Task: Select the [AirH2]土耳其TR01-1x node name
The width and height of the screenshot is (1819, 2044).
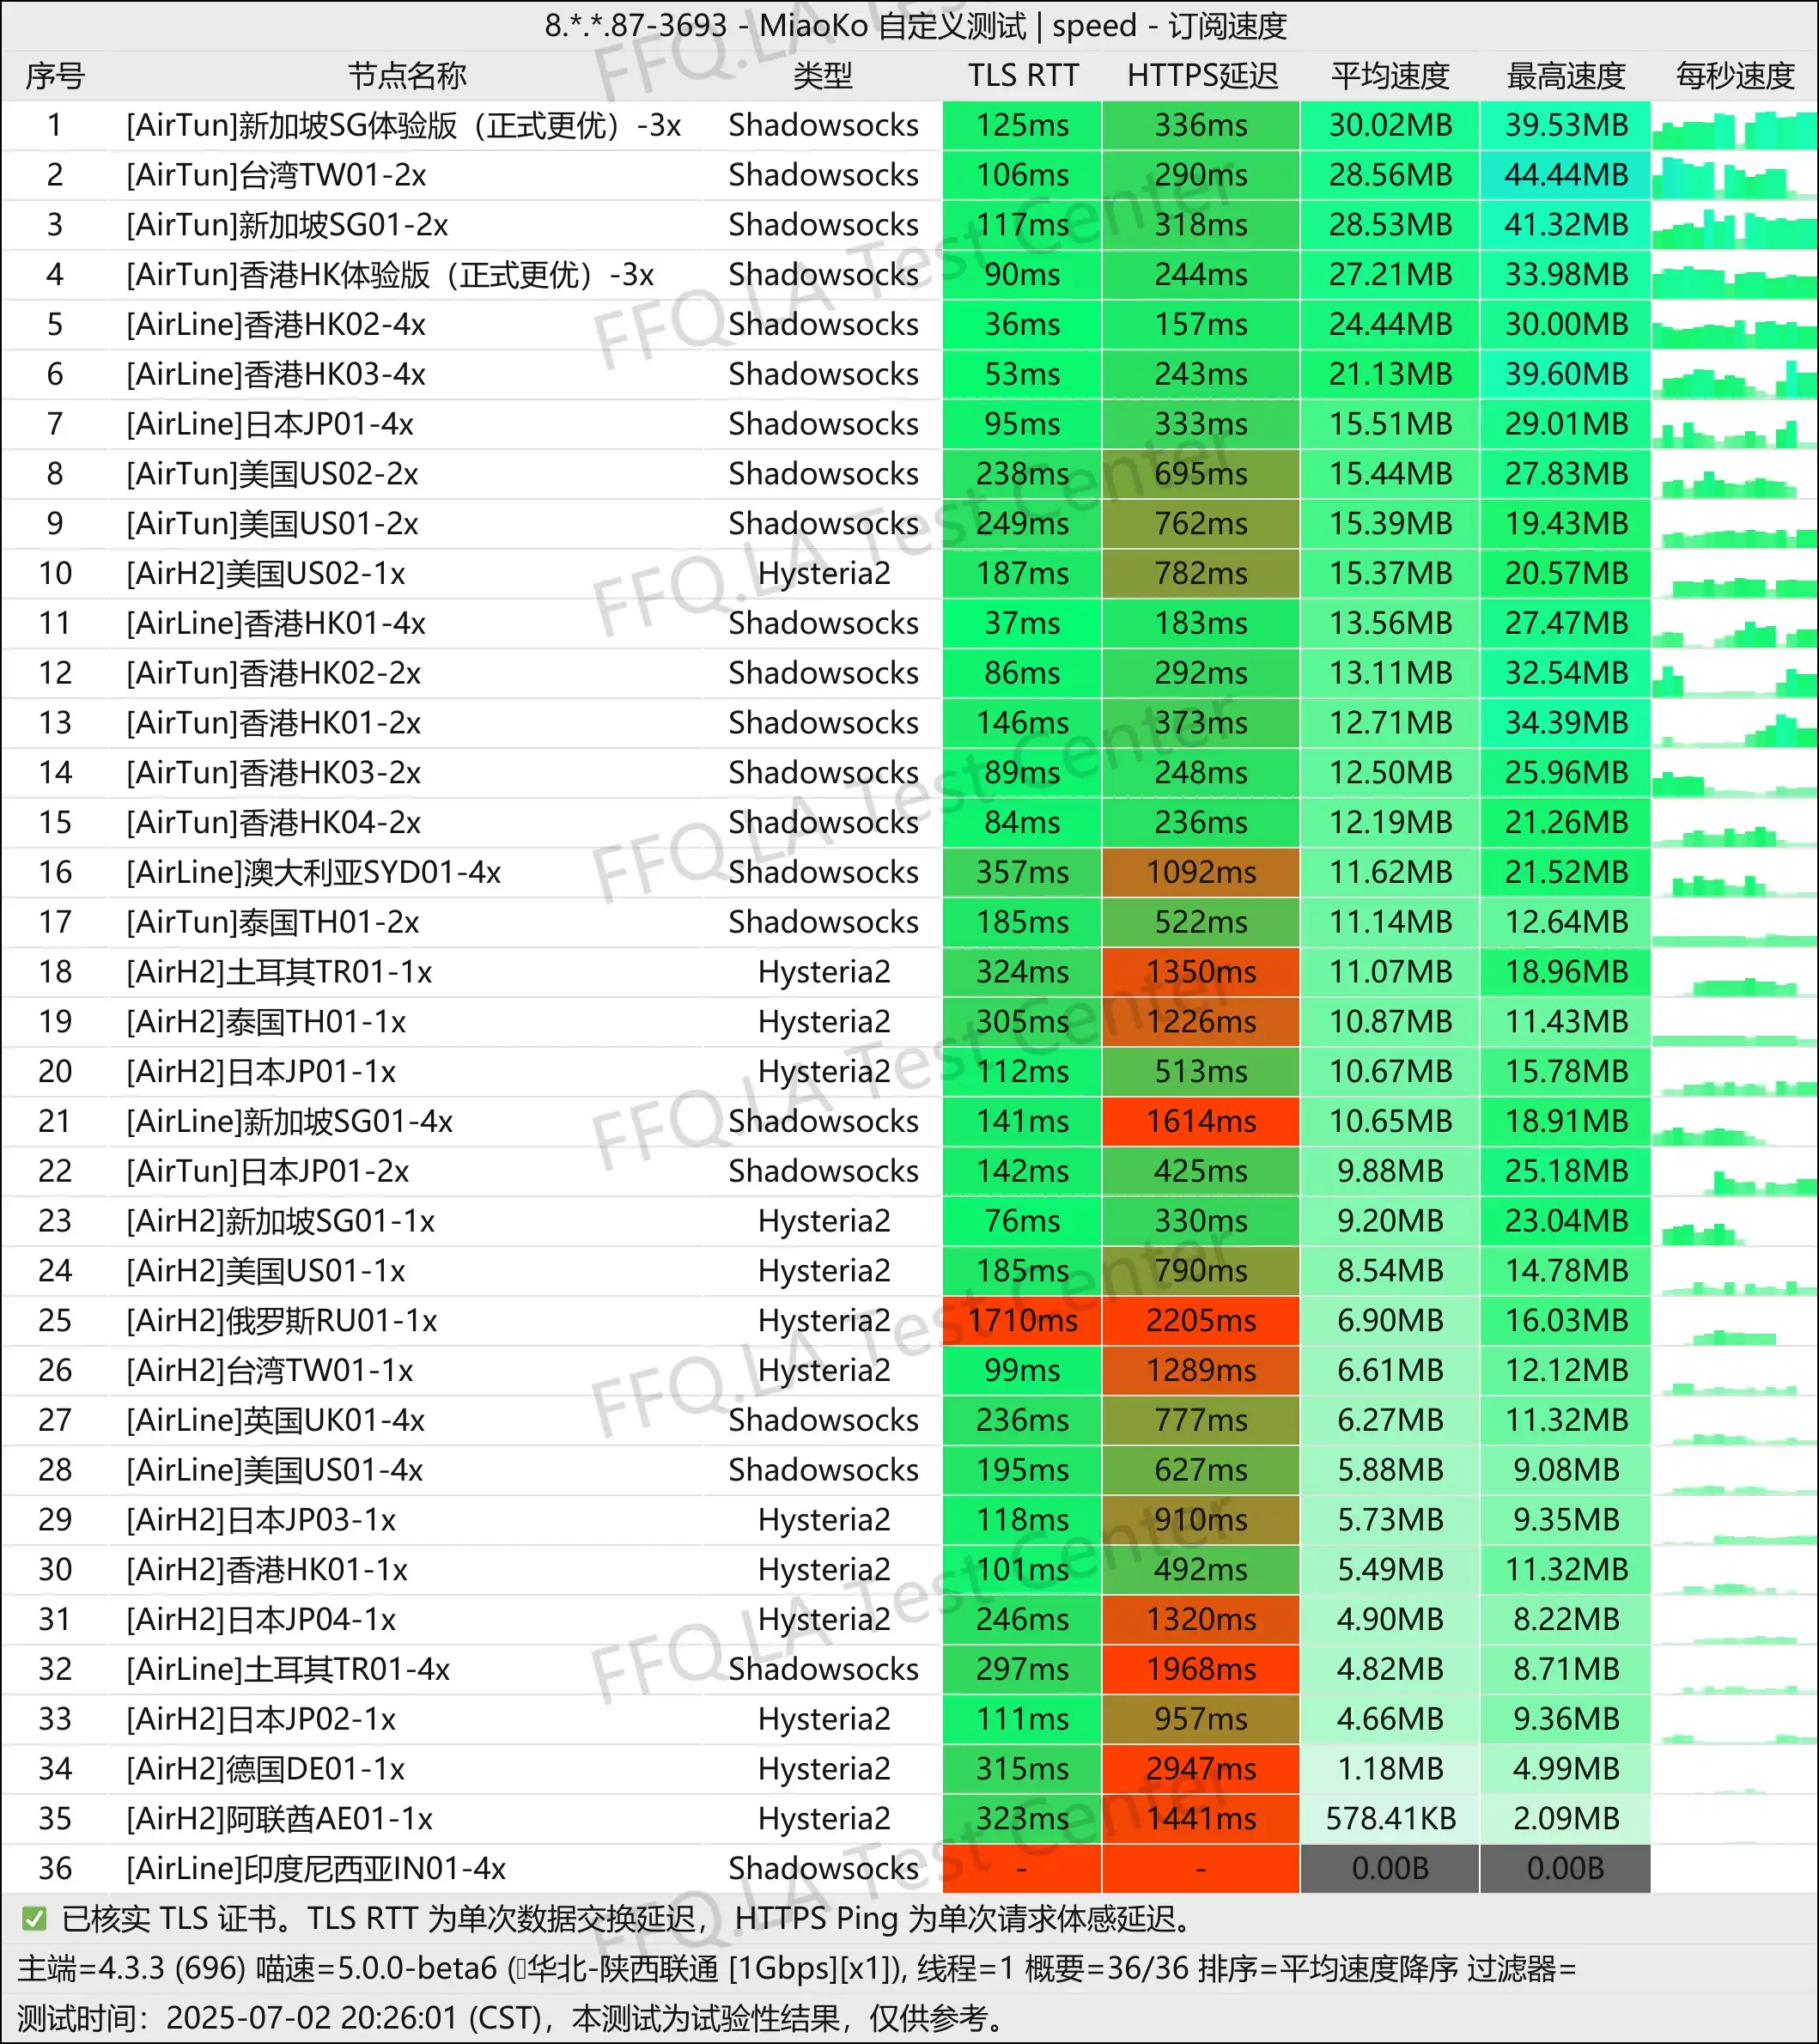Action: [x=279, y=972]
